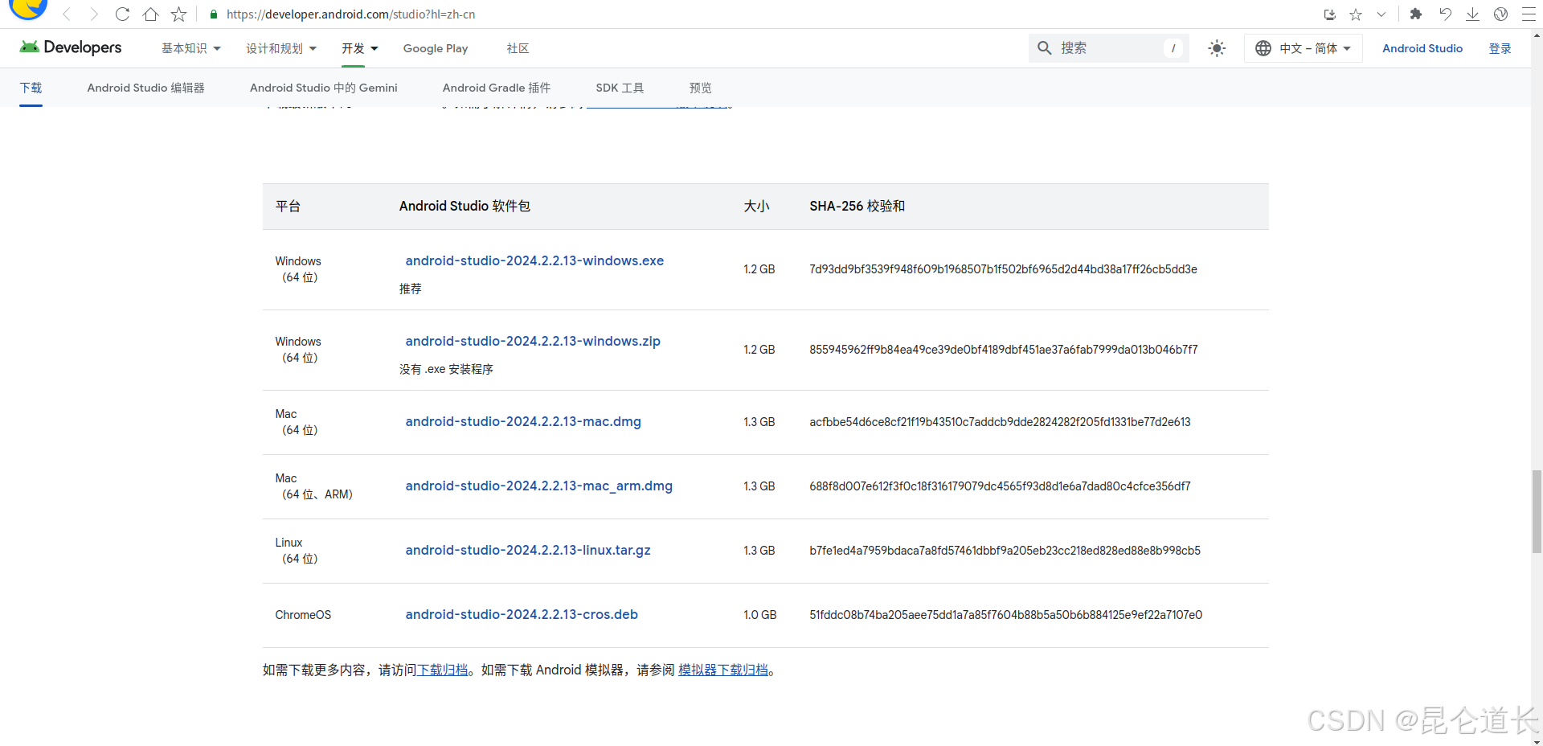Screen dimensions: 1543x746
Task: Click the SHA-256 校验和 column header
Action: (857, 206)
